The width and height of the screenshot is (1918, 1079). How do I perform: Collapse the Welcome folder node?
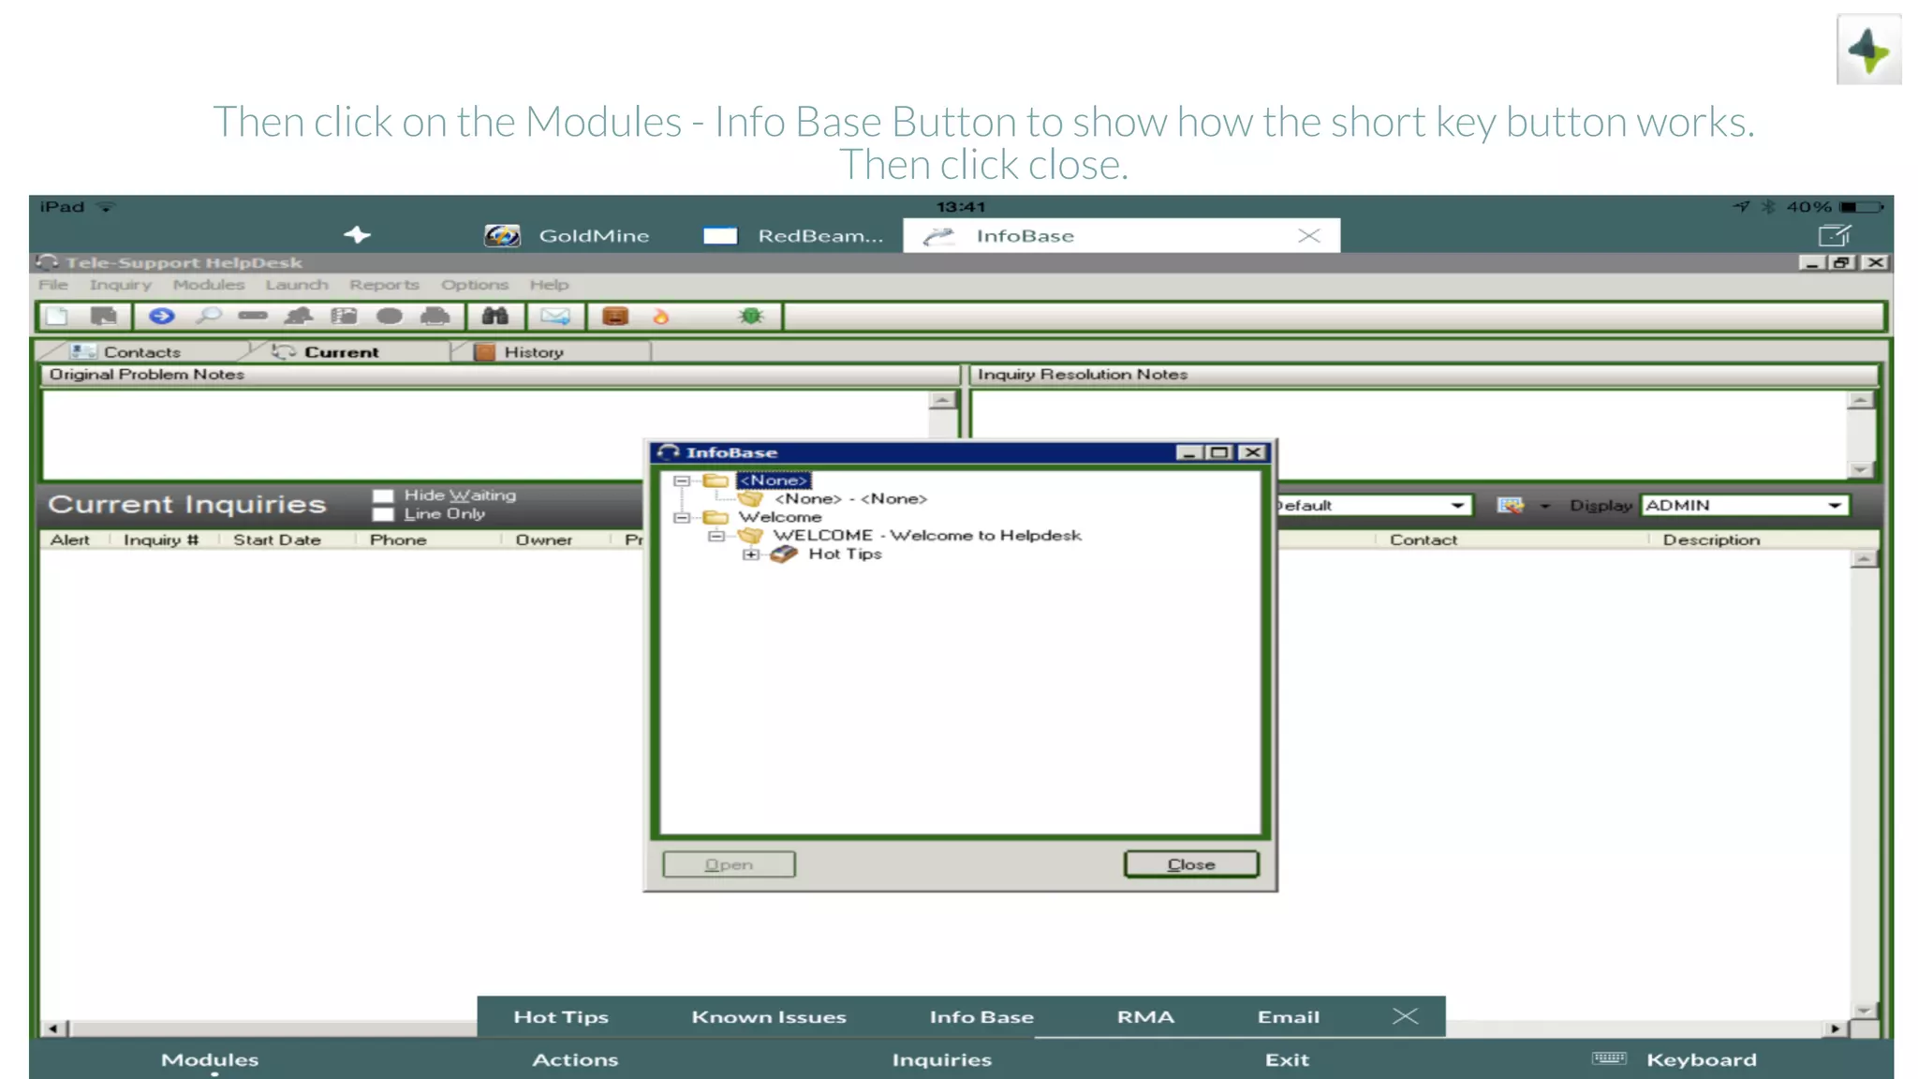[682, 517]
